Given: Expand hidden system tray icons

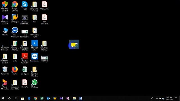Looking at the screenshot, I should coord(157,98).
